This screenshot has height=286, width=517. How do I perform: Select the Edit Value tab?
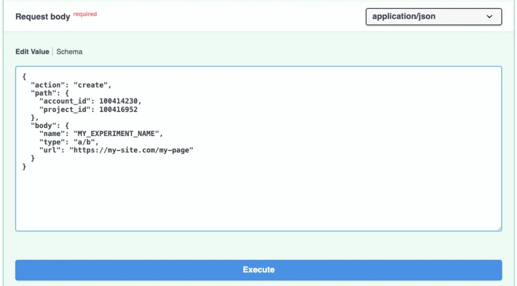(x=32, y=52)
